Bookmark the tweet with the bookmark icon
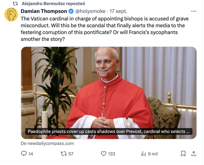 (183, 154)
